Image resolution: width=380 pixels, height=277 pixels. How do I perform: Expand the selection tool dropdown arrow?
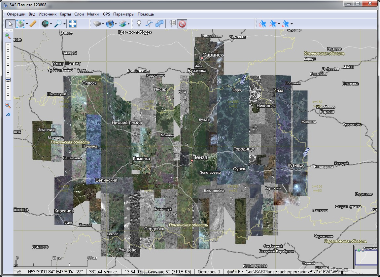pos(26,24)
